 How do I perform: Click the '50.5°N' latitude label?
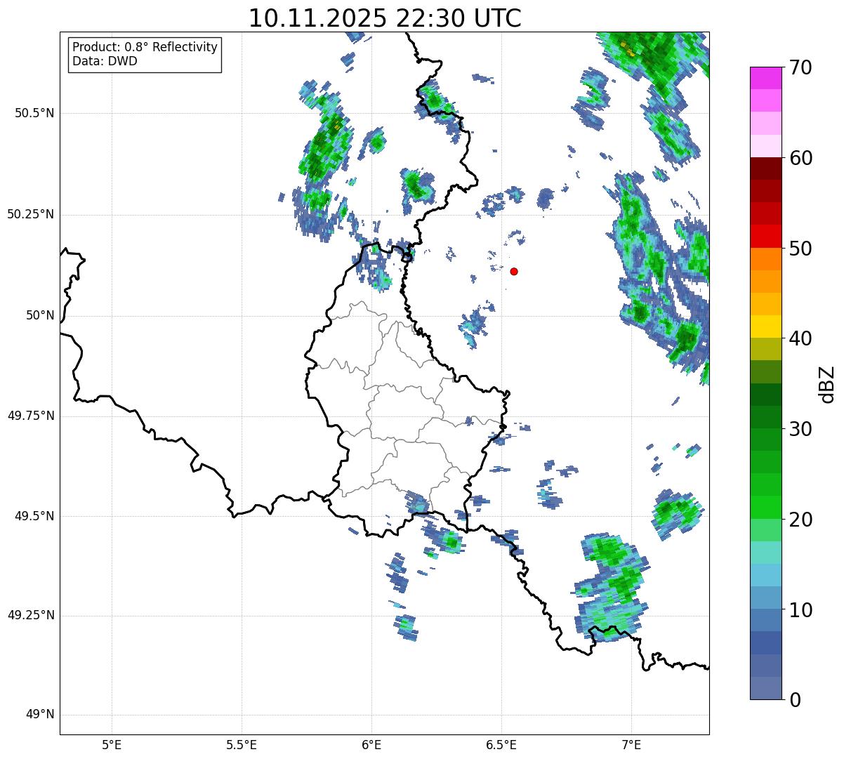click(x=34, y=113)
